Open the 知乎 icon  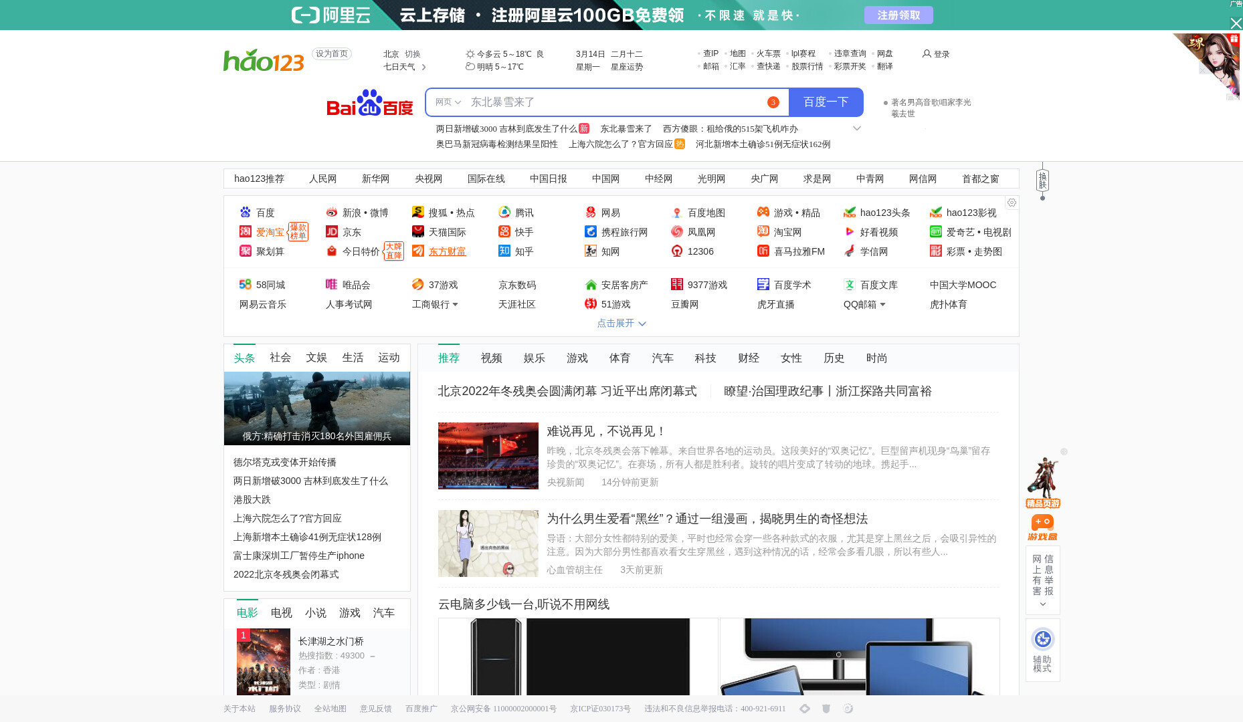point(504,251)
